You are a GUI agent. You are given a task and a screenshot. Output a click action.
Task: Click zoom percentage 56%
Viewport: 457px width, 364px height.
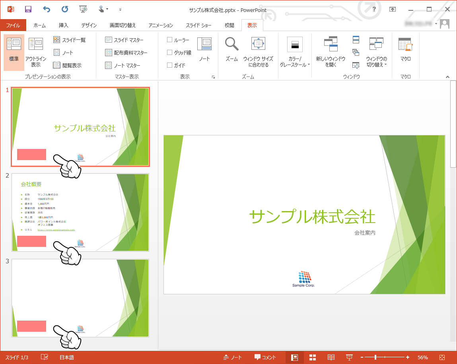[x=423, y=357]
